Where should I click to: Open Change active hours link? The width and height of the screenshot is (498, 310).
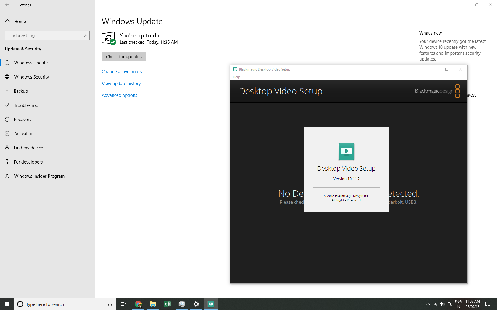pyautogui.click(x=122, y=71)
